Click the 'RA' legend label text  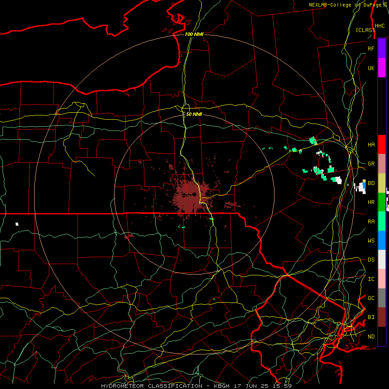(x=371, y=221)
